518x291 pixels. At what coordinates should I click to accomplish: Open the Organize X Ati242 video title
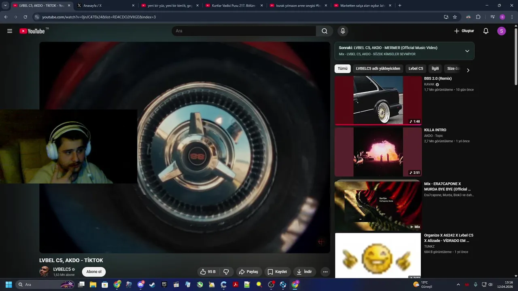[x=449, y=238]
